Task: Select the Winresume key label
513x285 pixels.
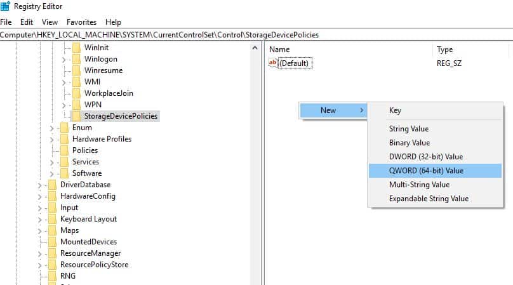Action: point(103,70)
